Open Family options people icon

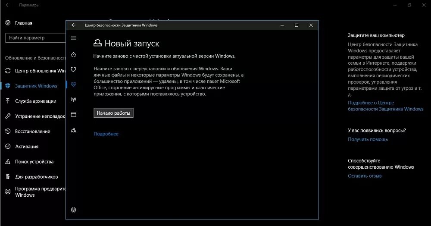(73, 130)
